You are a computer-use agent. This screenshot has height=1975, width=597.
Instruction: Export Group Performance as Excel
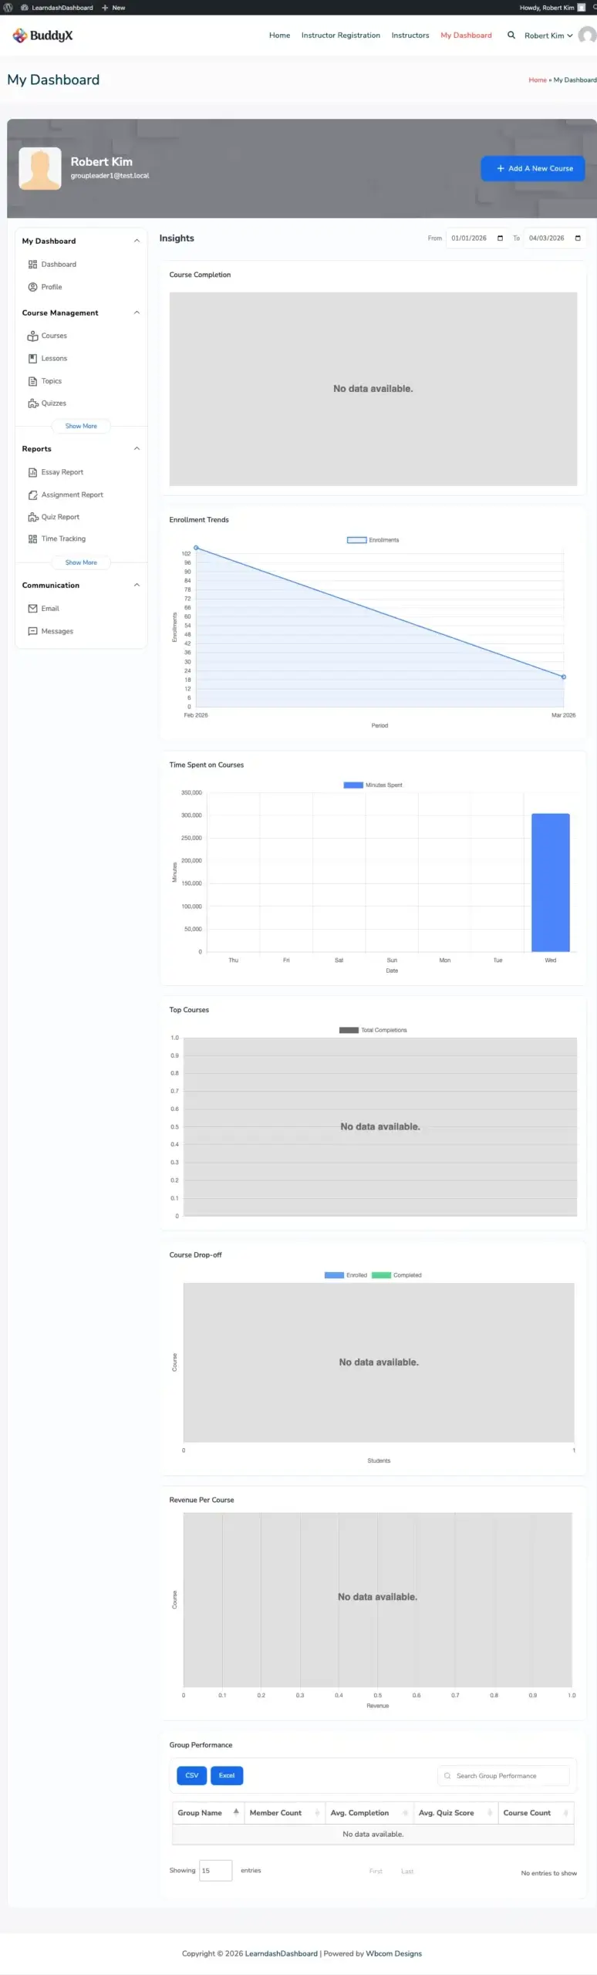click(227, 1775)
